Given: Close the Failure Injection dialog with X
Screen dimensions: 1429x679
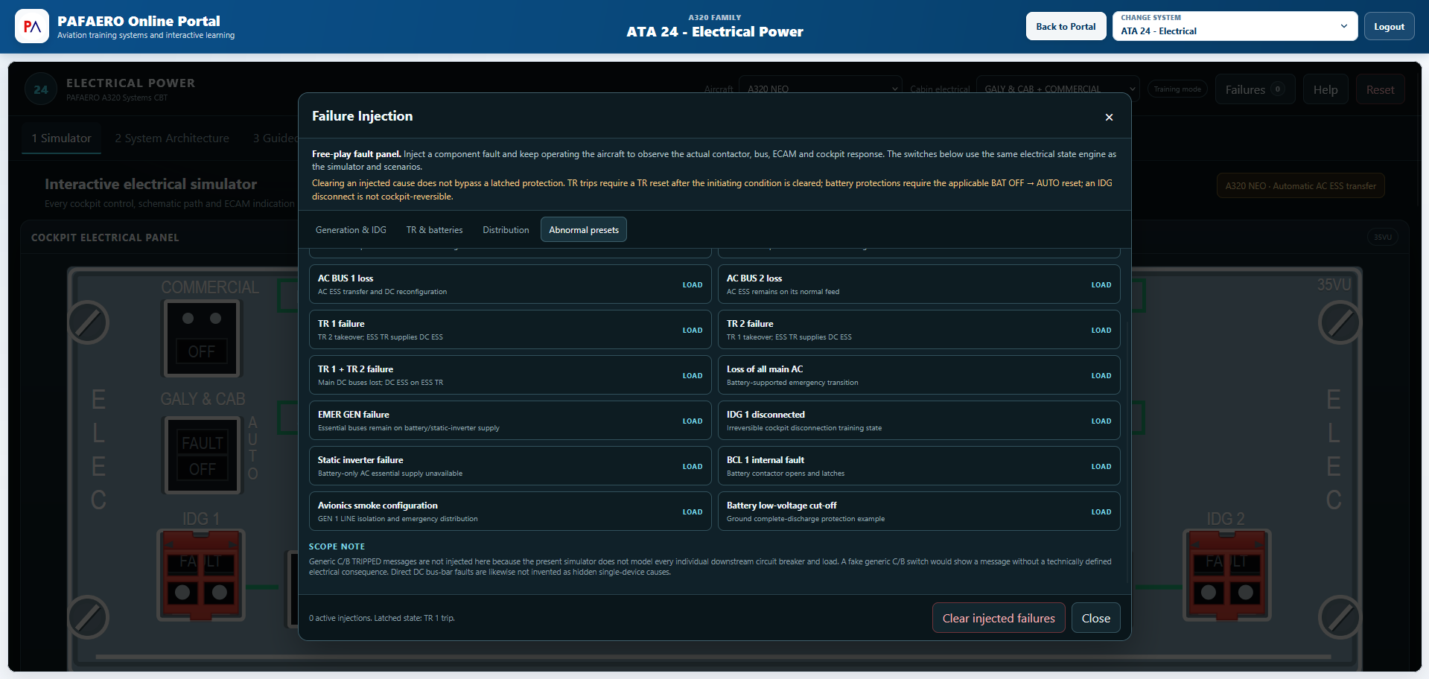Looking at the screenshot, I should (x=1109, y=117).
